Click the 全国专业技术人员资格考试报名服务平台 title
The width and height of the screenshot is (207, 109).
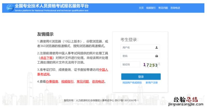click(51, 6)
